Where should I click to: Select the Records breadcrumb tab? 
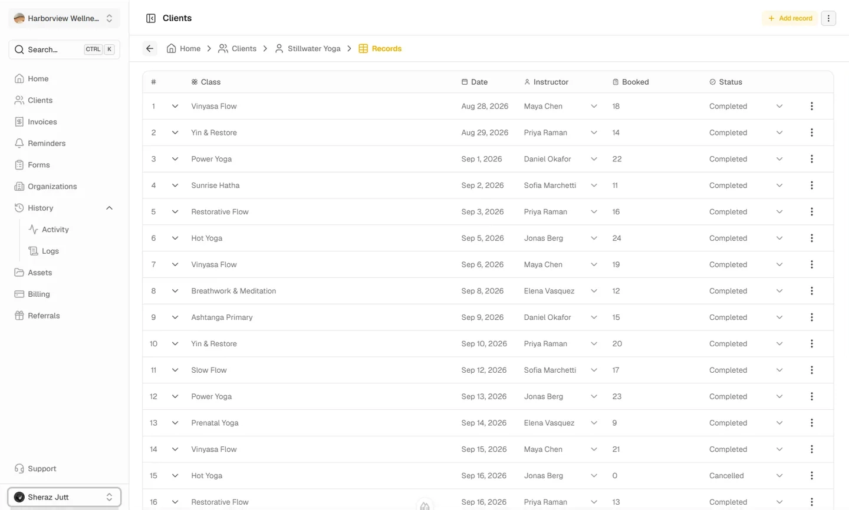(x=380, y=49)
